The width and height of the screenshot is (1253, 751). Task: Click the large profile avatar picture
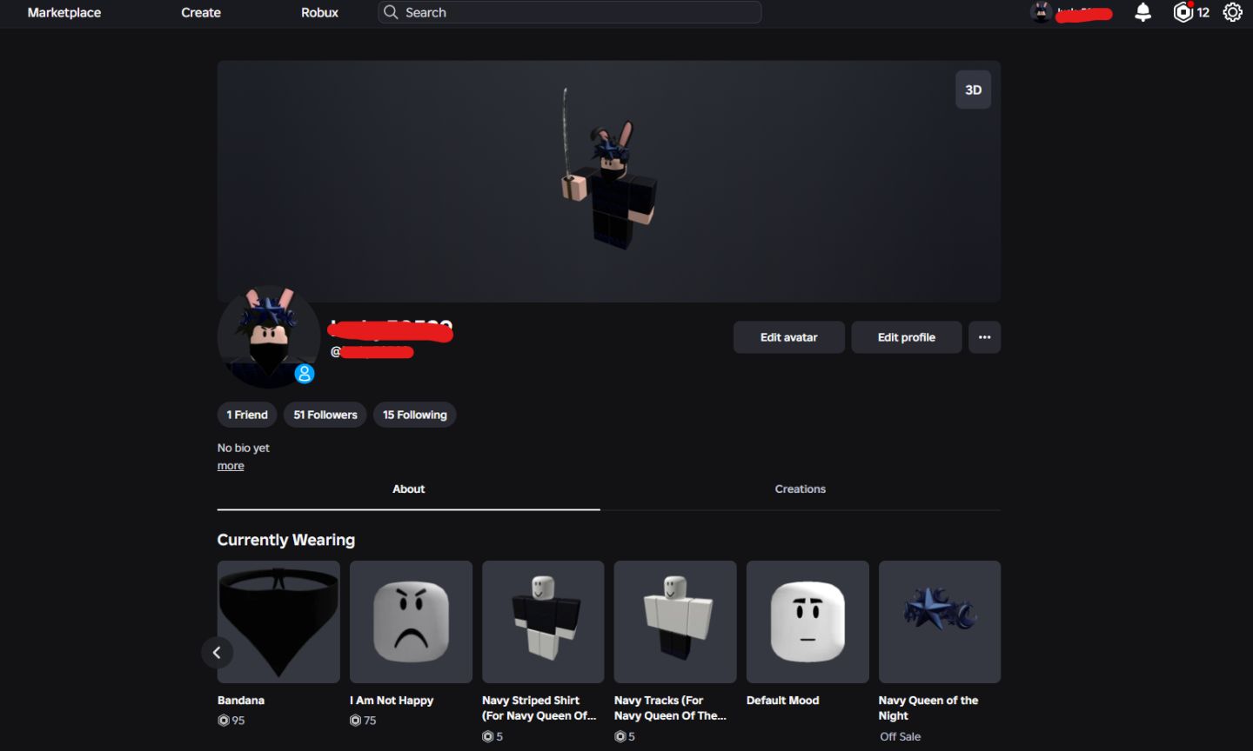pyautogui.click(x=269, y=337)
